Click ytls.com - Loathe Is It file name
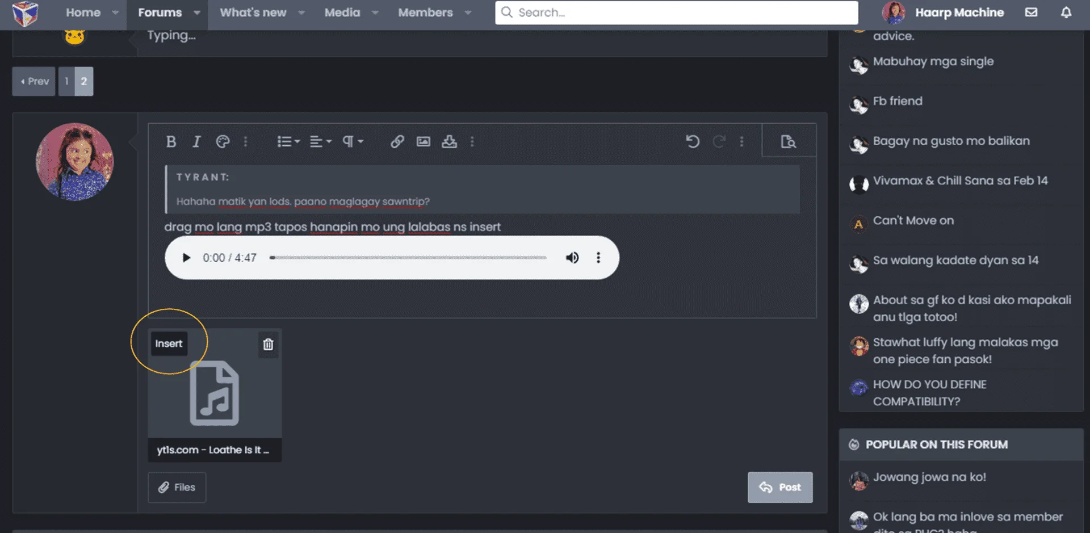Viewport: 1090px width, 533px height. [x=213, y=450]
